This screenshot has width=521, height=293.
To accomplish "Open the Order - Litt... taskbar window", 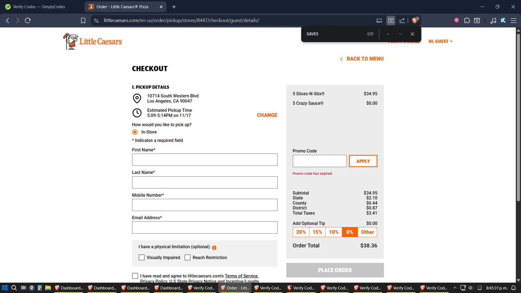I will tap(235, 288).
